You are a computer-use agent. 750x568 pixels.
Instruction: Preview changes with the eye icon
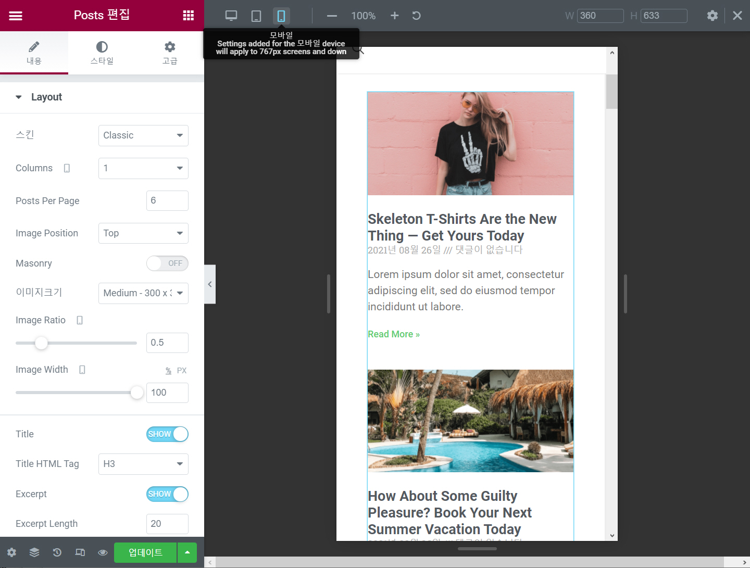pyautogui.click(x=103, y=552)
